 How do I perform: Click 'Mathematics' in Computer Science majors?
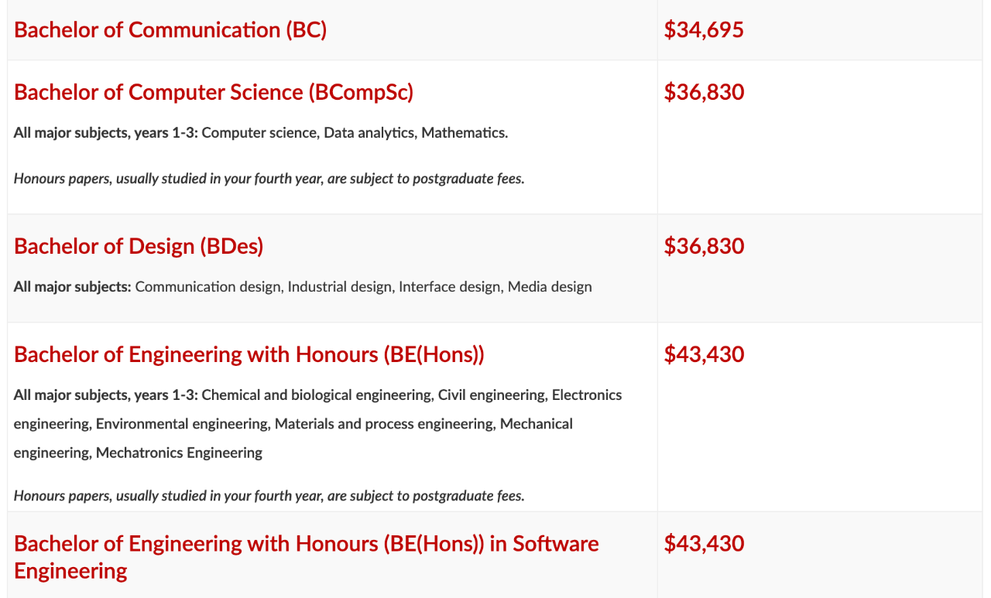(464, 132)
